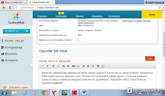Insert unordered bullet list
This screenshot has width=165, height=96.
63,66
